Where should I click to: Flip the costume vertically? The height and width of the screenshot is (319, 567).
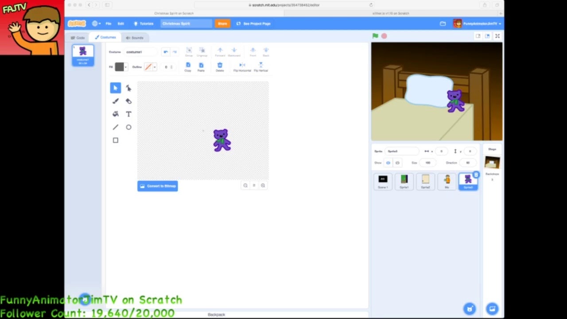261,67
